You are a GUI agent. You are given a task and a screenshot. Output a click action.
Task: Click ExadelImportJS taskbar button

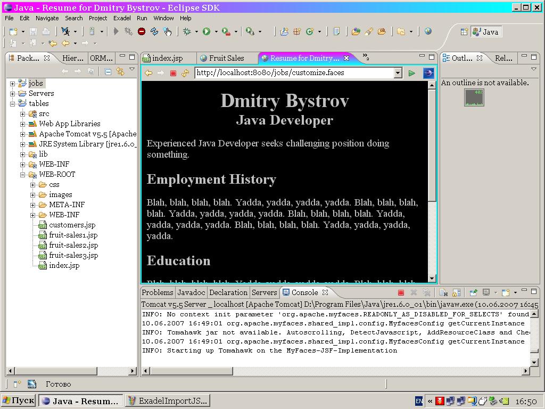click(168, 401)
